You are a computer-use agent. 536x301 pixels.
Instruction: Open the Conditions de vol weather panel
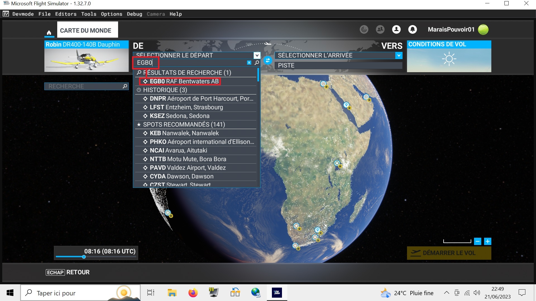(x=449, y=57)
